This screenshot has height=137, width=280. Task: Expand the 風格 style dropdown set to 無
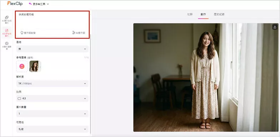52,49
